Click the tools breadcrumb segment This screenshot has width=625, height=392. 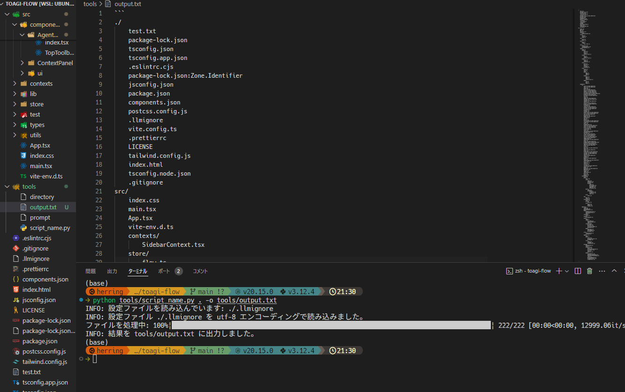pyautogui.click(x=90, y=4)
